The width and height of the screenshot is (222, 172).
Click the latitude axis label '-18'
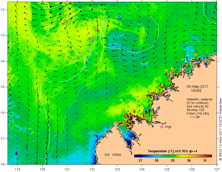(3, 164)
